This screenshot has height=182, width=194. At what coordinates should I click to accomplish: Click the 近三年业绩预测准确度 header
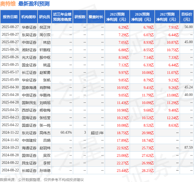(62, 17)
